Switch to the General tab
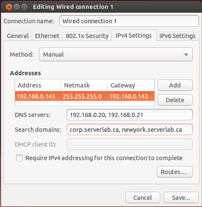 tap(18, 36)
